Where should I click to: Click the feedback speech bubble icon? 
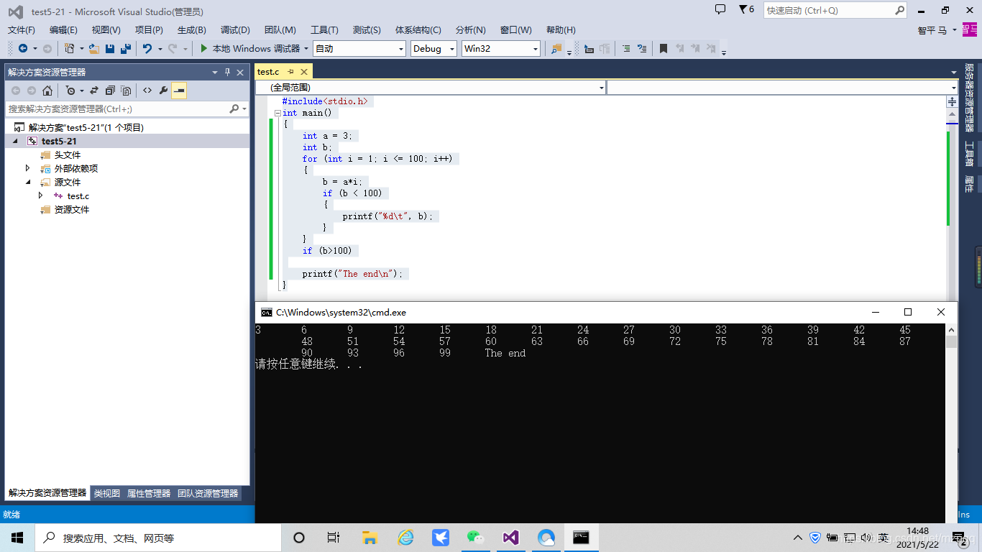click(x=720, y=9)
